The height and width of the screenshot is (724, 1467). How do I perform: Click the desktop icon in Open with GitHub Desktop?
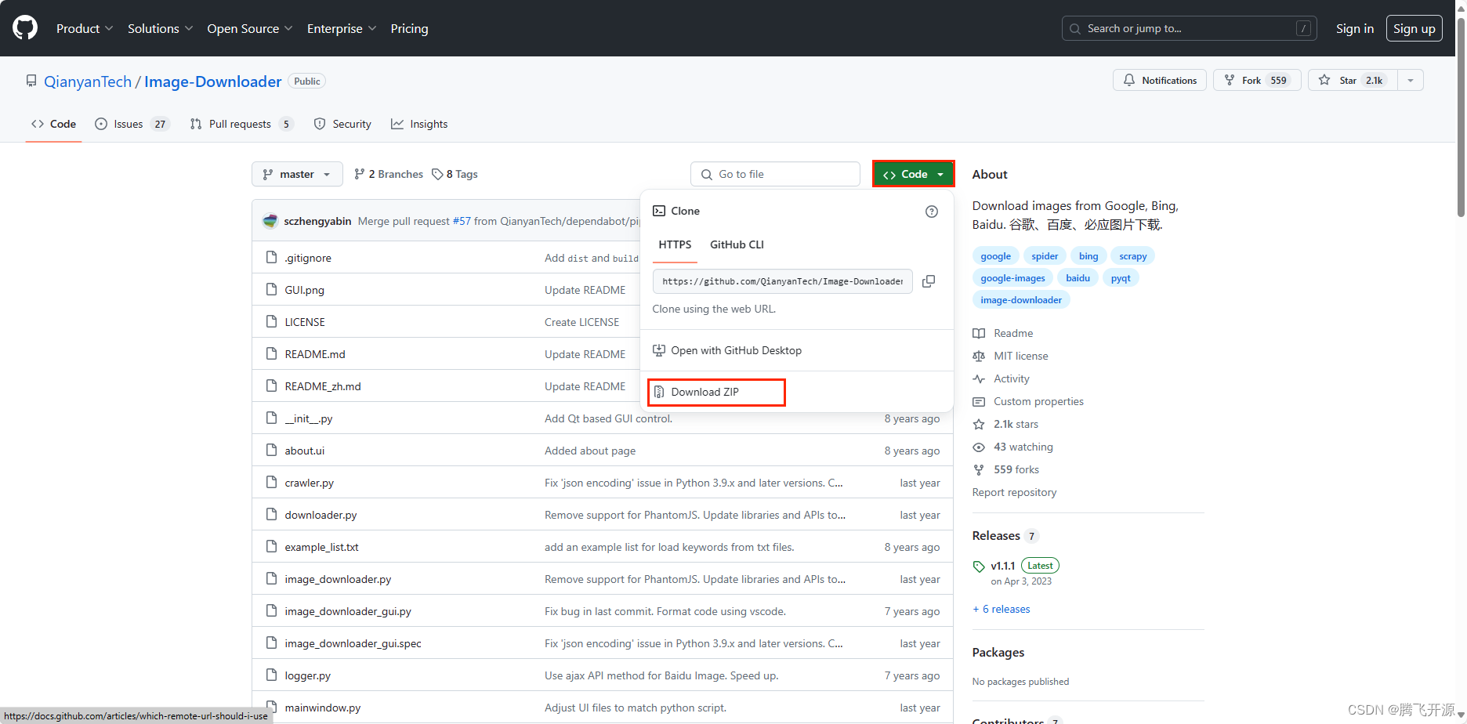[659, 350]
